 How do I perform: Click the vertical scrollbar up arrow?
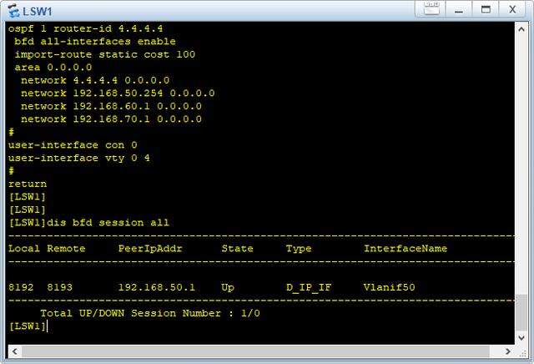pos(521,29)
